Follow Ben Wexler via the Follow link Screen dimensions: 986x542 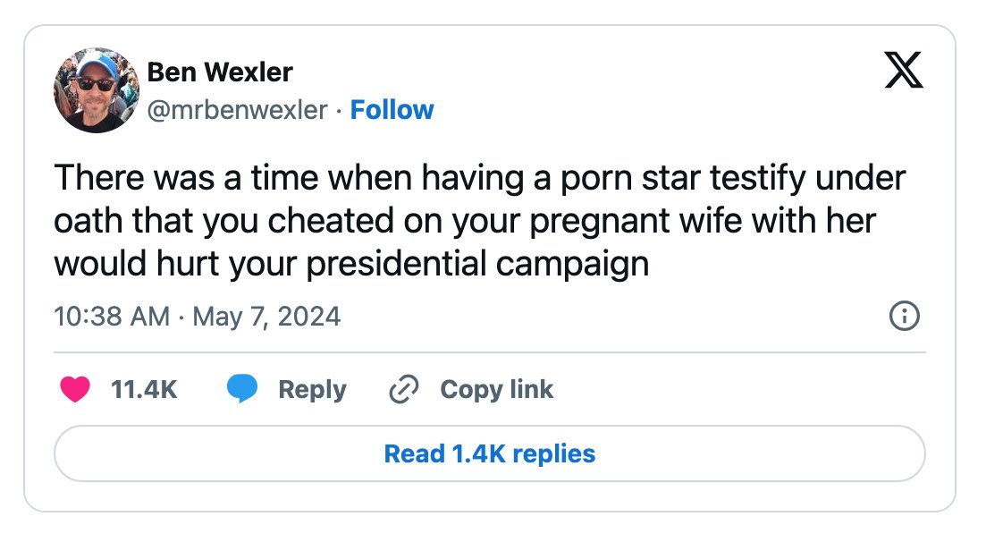click(392, 110)
